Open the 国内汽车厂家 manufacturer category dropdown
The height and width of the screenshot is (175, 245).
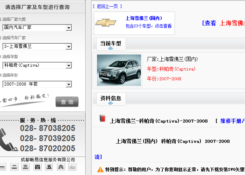tap(37, 28)
